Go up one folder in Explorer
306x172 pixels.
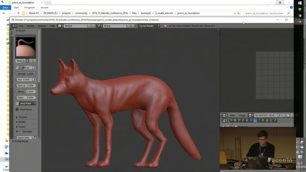coord(18,13)
